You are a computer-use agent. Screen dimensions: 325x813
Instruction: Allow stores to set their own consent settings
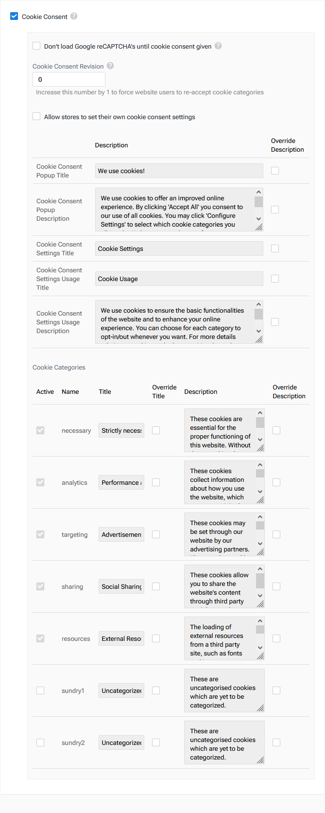coord(36,116)
